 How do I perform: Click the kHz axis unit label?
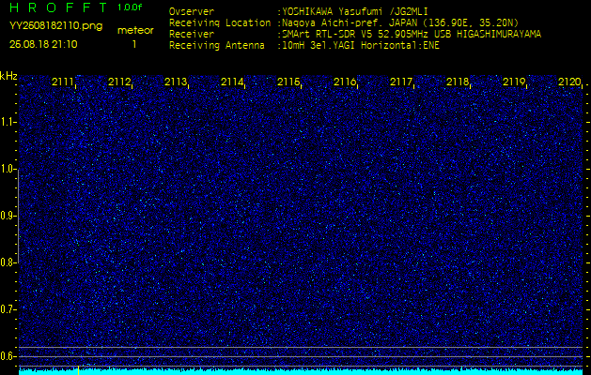[8, 76]
